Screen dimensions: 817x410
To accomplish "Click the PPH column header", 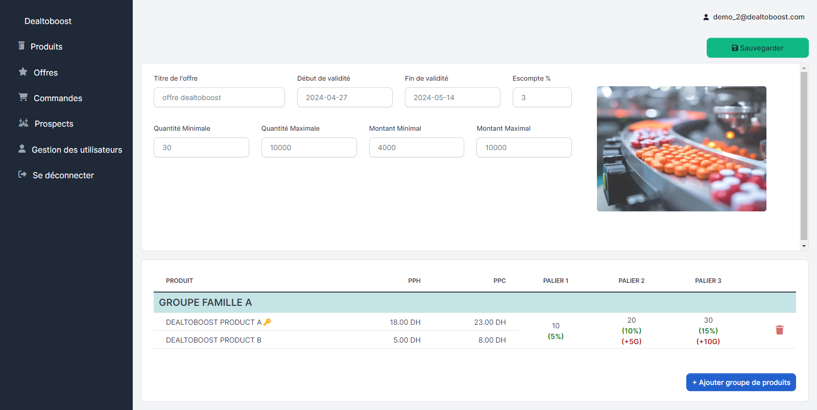I will [414, 281].
